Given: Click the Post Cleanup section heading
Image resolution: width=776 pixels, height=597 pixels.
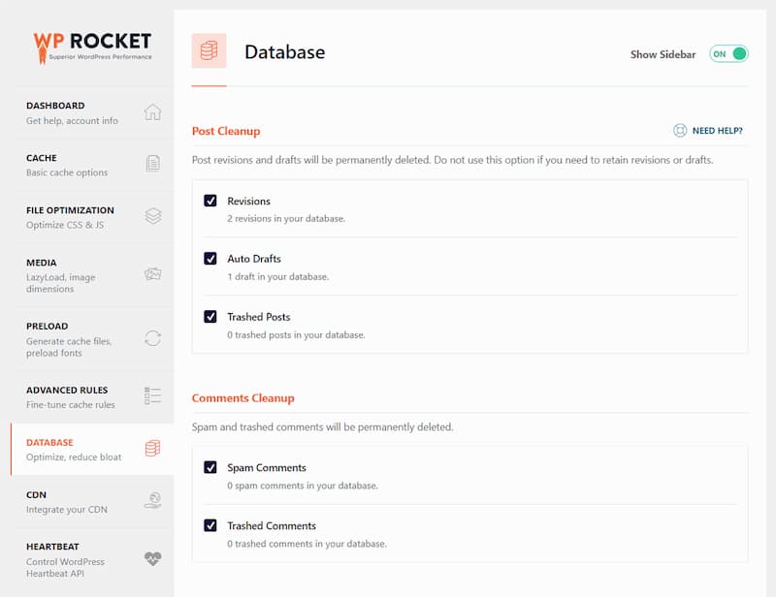Looking at the screenshot, I should click(x=226, y=131).
